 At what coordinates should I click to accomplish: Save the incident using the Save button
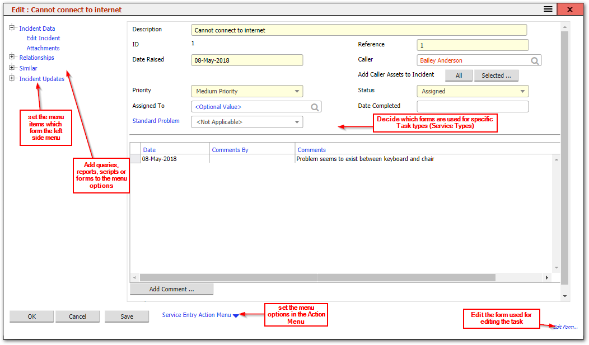point(127,316)
